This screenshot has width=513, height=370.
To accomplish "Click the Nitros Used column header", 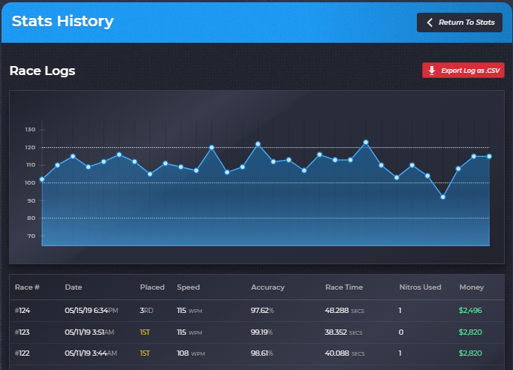I will [419, 287].
